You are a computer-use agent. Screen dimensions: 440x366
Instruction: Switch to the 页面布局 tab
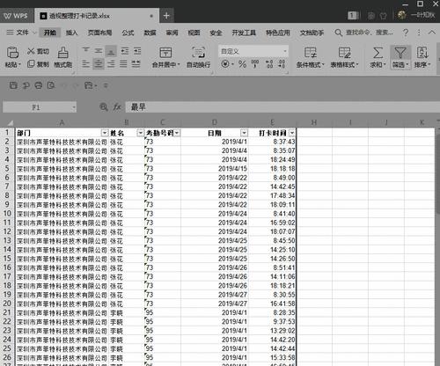100,33
